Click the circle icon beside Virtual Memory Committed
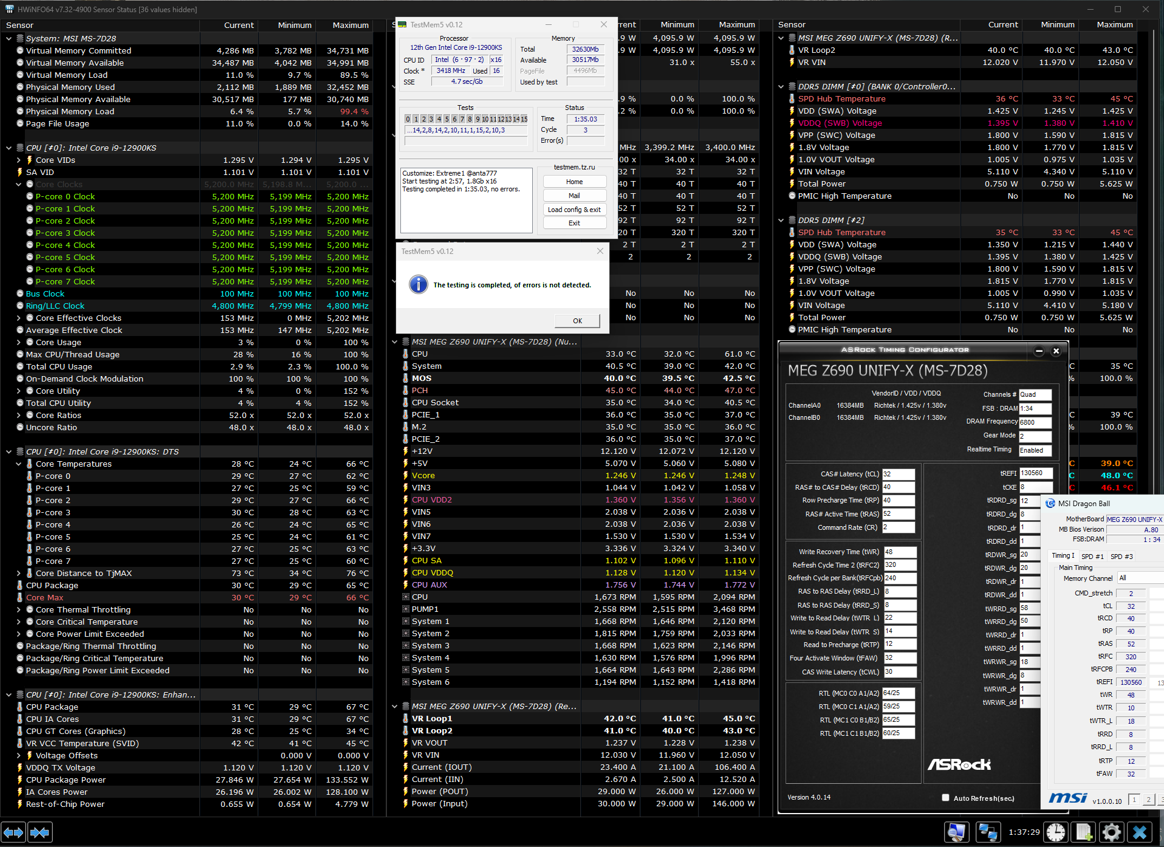This screenshot has width=1164, height=847. pos(20,50)
